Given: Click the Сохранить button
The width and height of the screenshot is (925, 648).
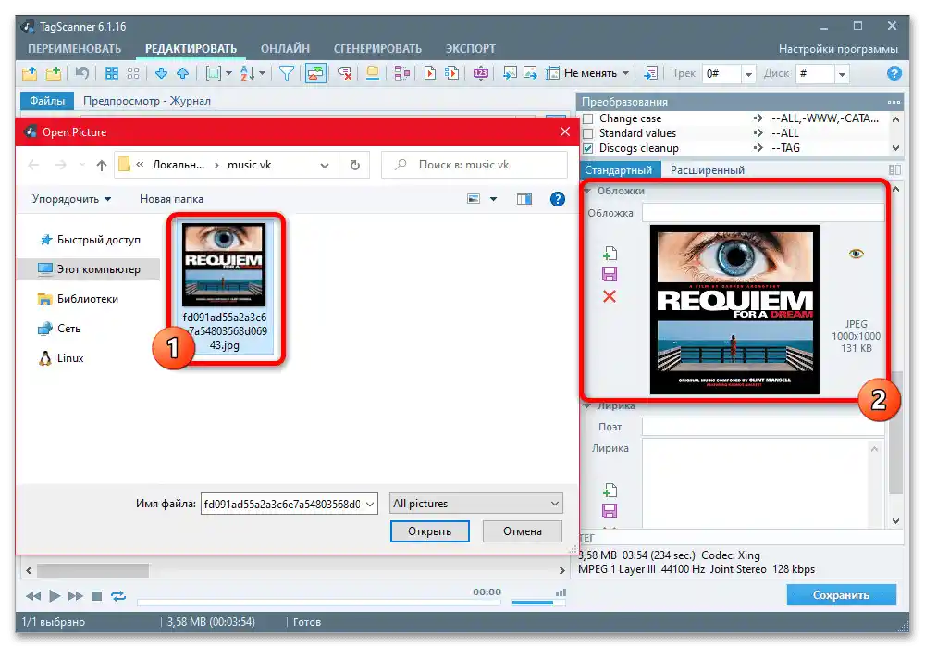Looking at the screenshot, I should pos(841,595).
